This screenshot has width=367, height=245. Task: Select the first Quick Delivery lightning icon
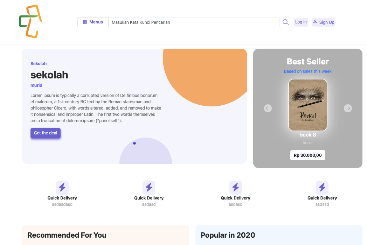point(62,188)
